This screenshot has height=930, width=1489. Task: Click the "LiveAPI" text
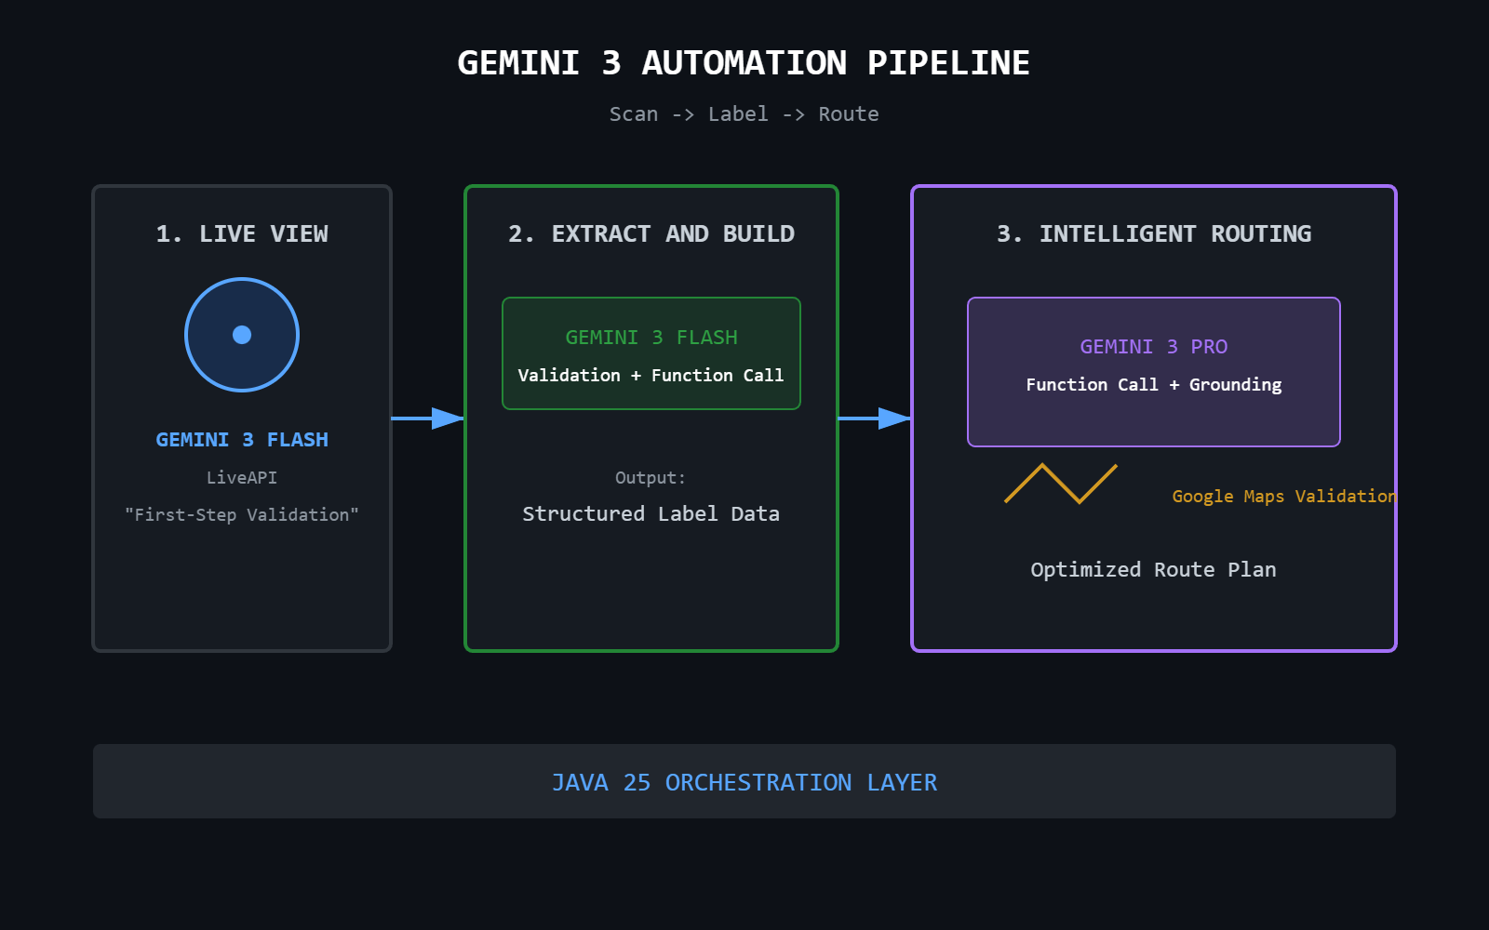tap(242, 478)
